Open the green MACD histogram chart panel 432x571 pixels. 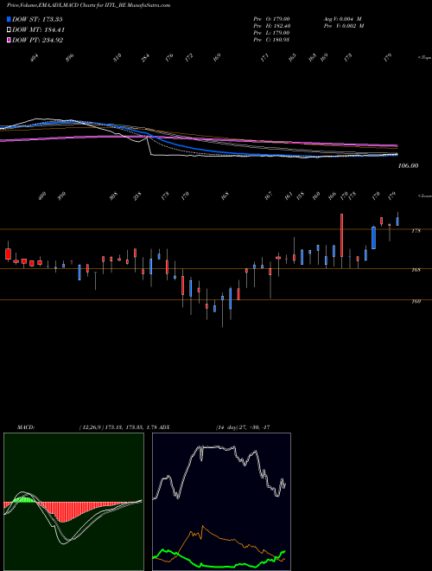point(73,502)
